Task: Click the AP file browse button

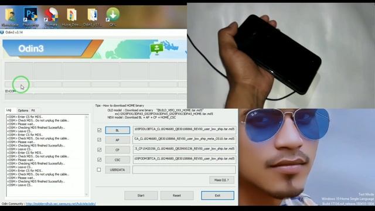Action: tap(117, 140)
